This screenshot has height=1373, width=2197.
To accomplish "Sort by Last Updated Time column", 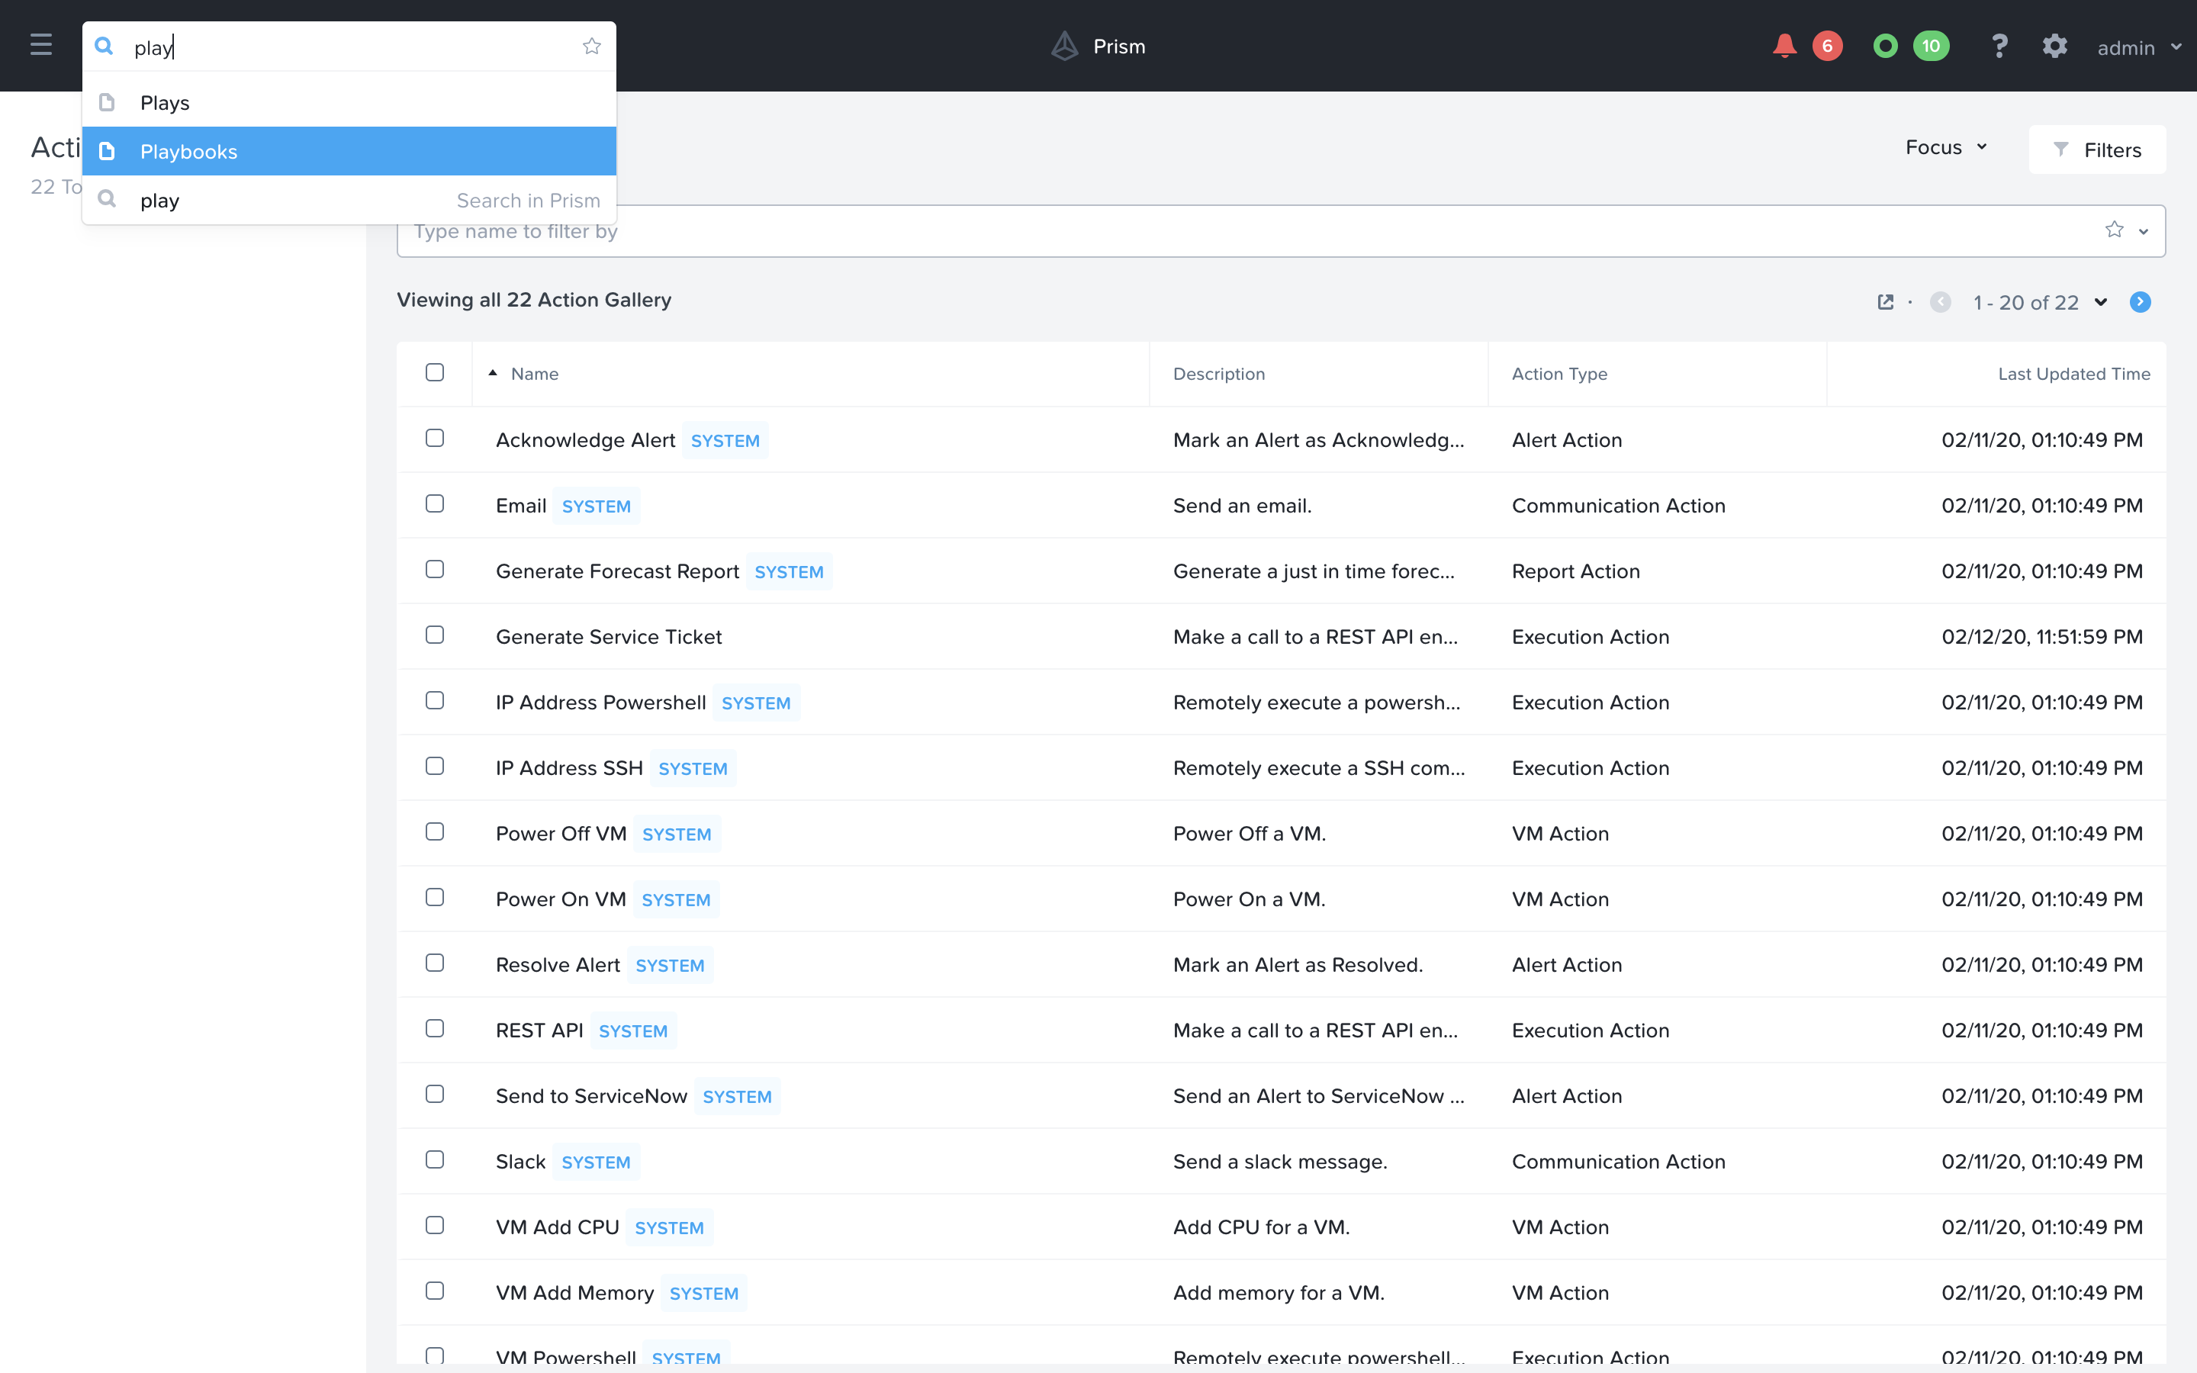I will click(x=2073, y=373).
